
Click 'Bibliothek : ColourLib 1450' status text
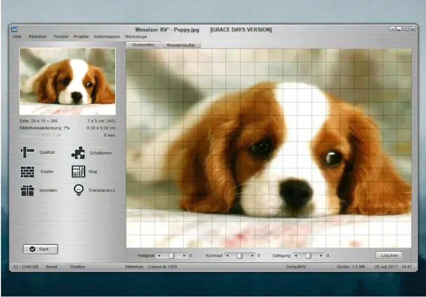click(x=151, y=267)
